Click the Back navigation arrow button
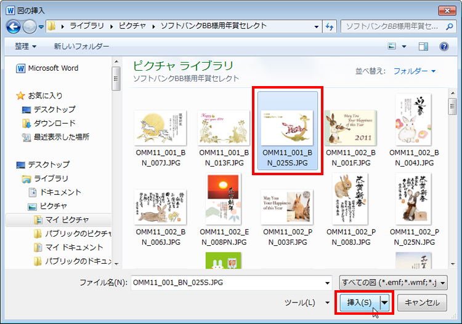Screen dimensions: 462x324 pos(14,27)
